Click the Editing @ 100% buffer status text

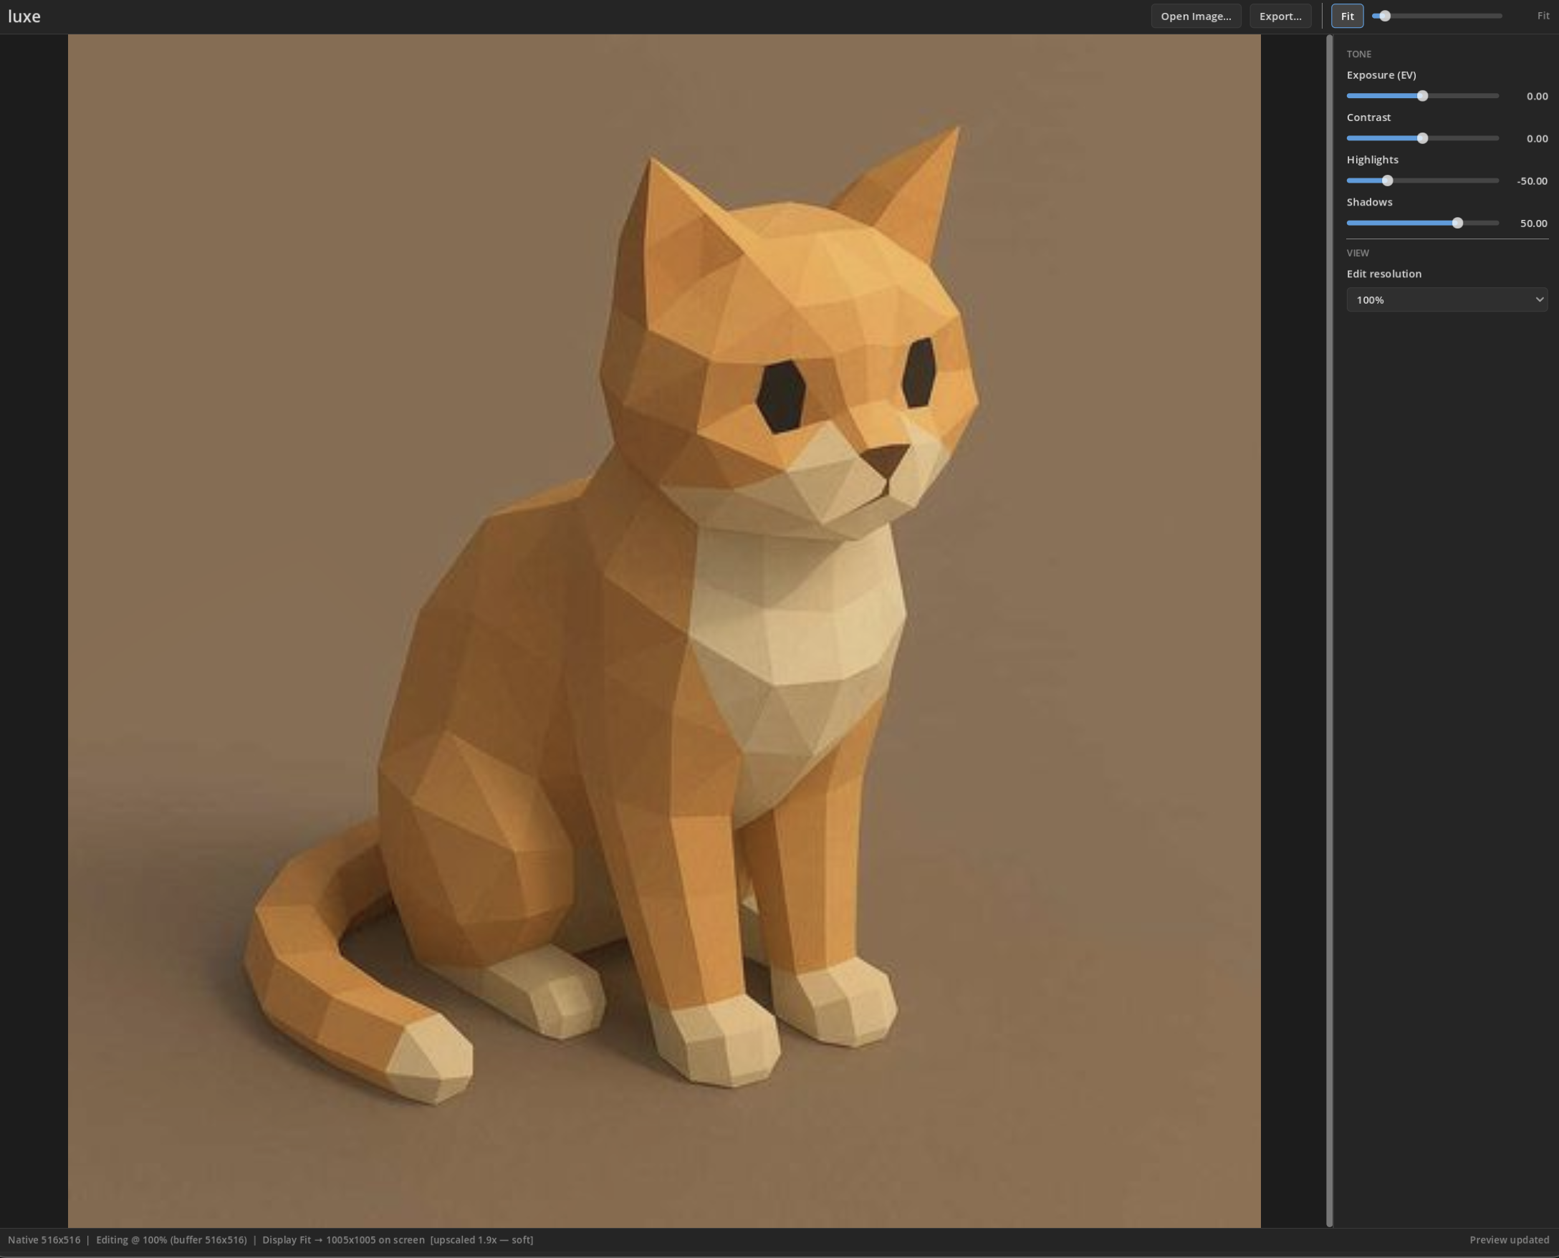coord(171,1240)
